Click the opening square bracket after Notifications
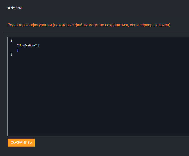The image size is (189, 156). coord(39,45)
